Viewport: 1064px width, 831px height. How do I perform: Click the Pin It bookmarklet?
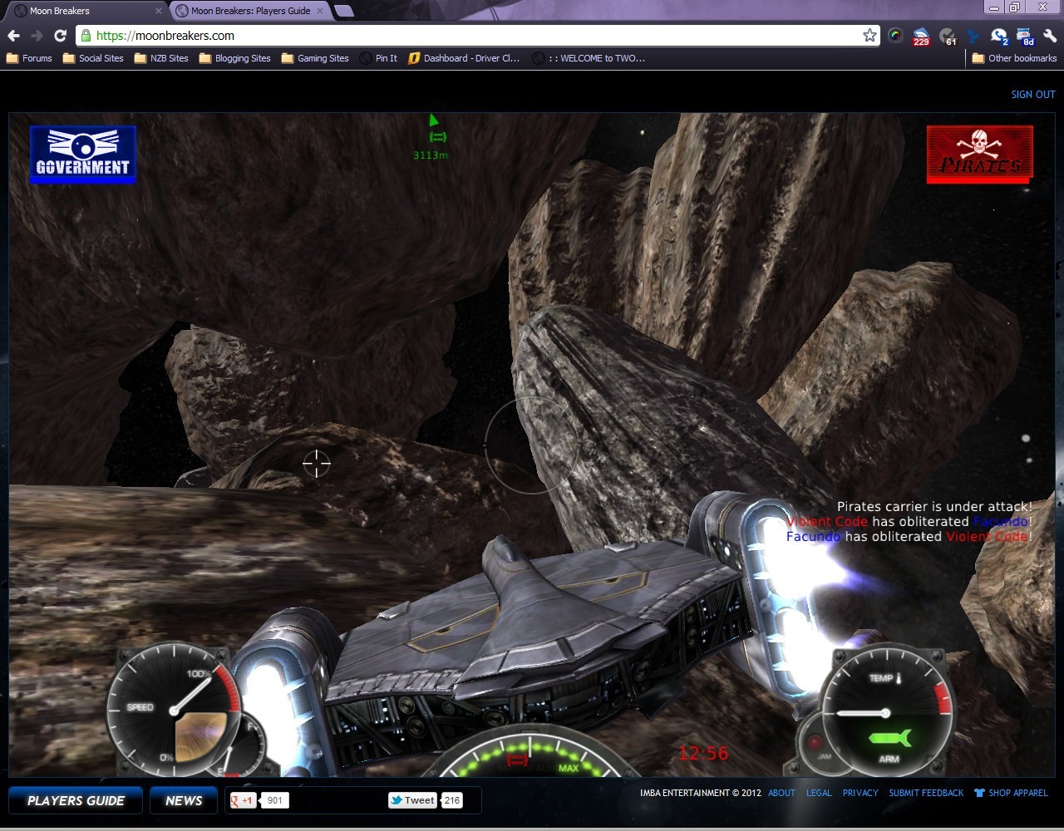[x=378, y=58]
